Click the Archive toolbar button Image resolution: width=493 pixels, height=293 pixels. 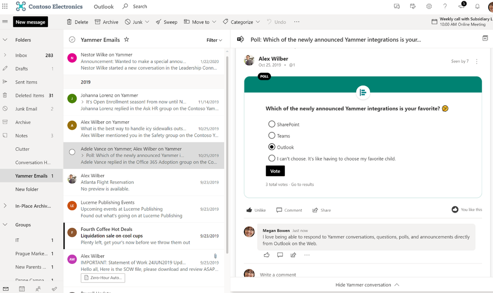107,22
